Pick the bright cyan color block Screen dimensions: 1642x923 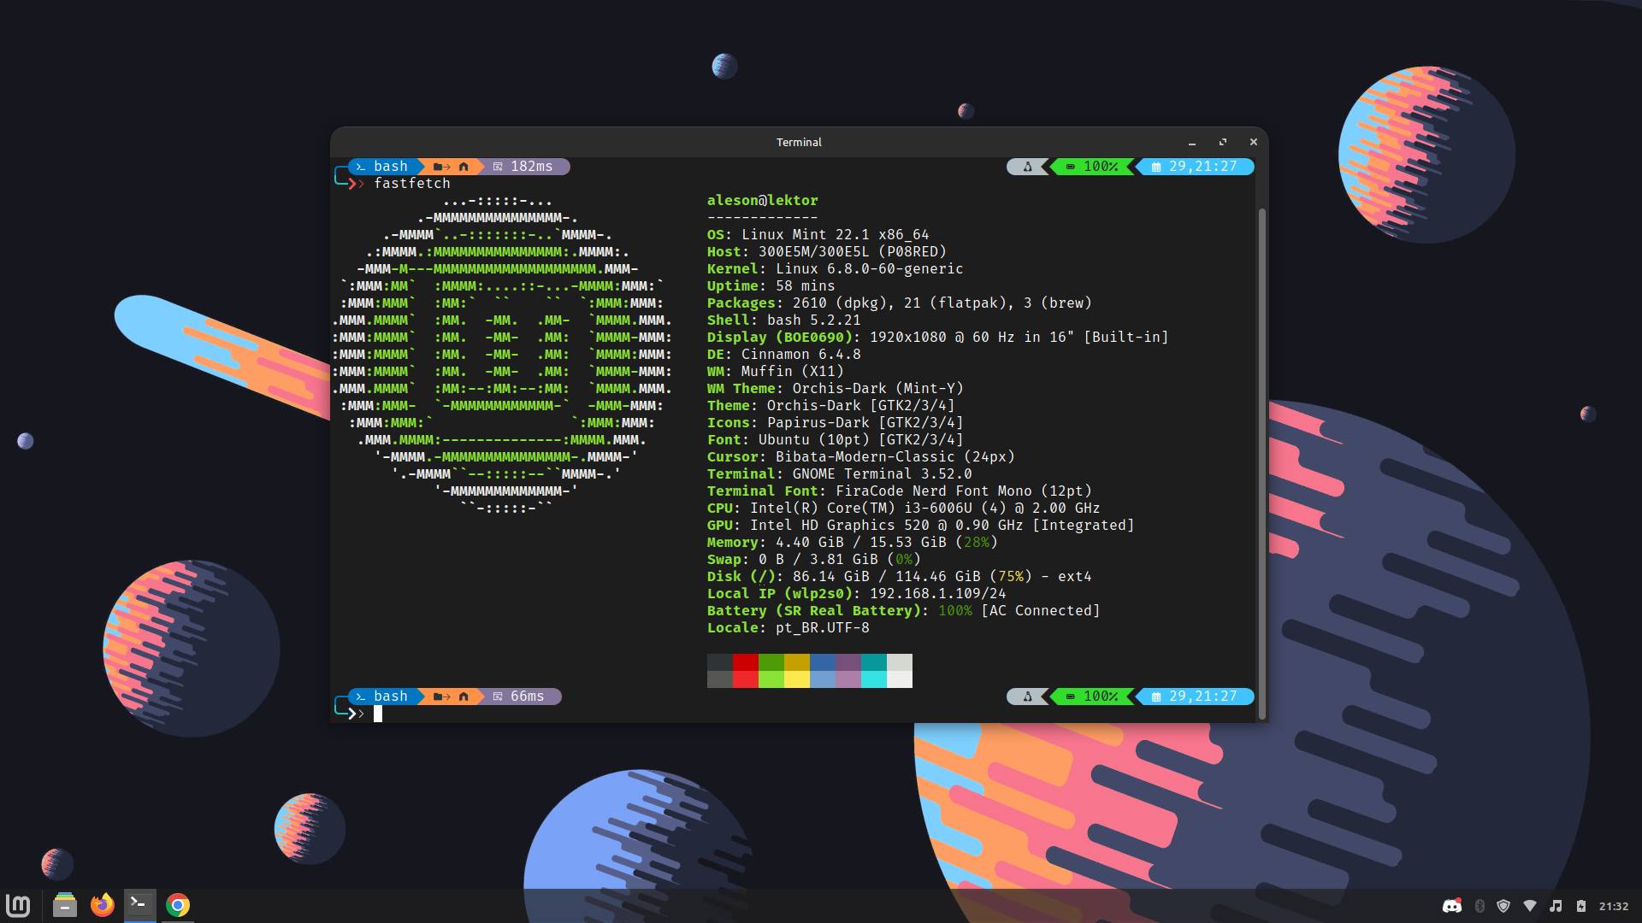coord(874,679)
